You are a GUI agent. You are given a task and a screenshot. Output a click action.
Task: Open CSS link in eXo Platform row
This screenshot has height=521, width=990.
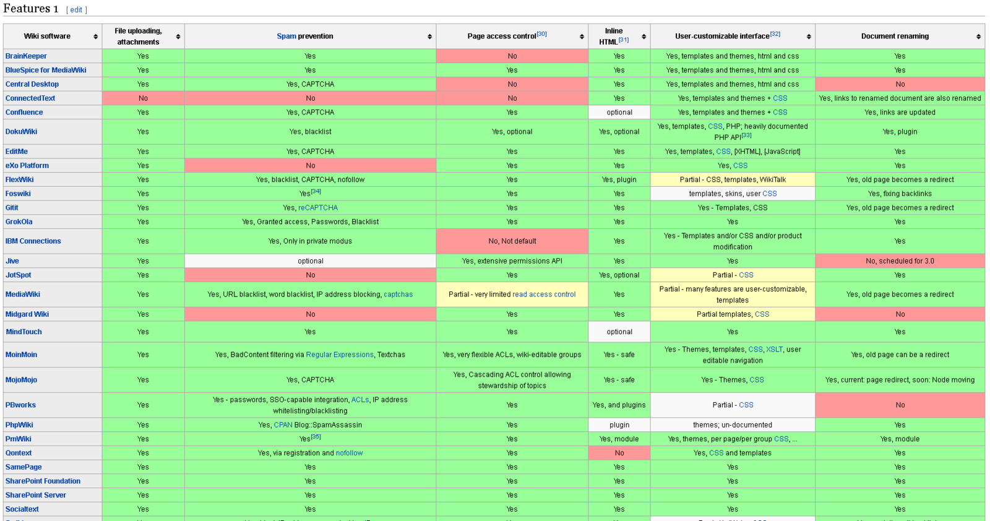click(741, 166)
